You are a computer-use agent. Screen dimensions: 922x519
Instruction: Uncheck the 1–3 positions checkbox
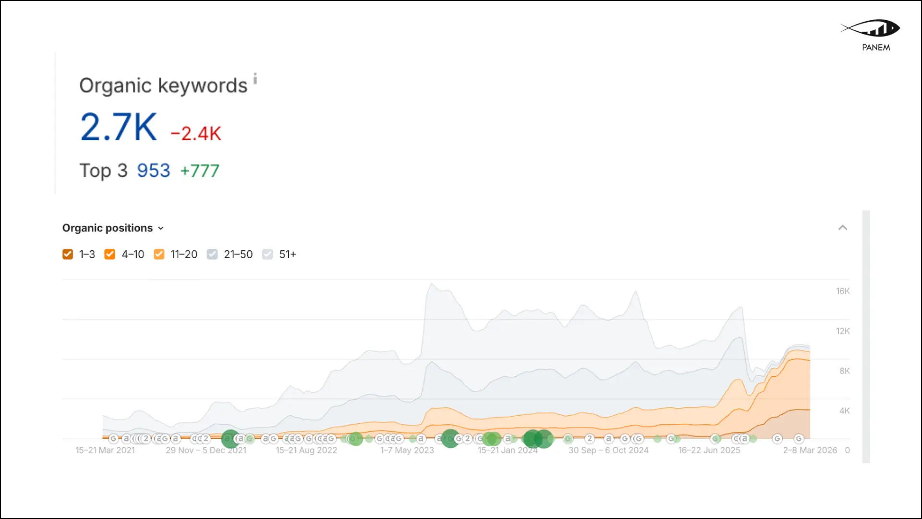(x=68, y=254)
